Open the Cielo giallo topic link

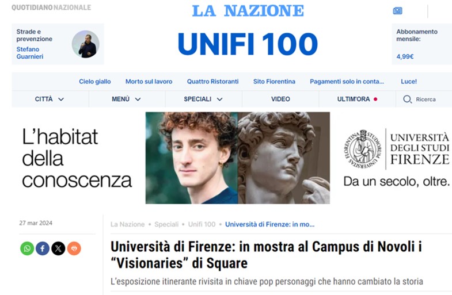[95, 82]
